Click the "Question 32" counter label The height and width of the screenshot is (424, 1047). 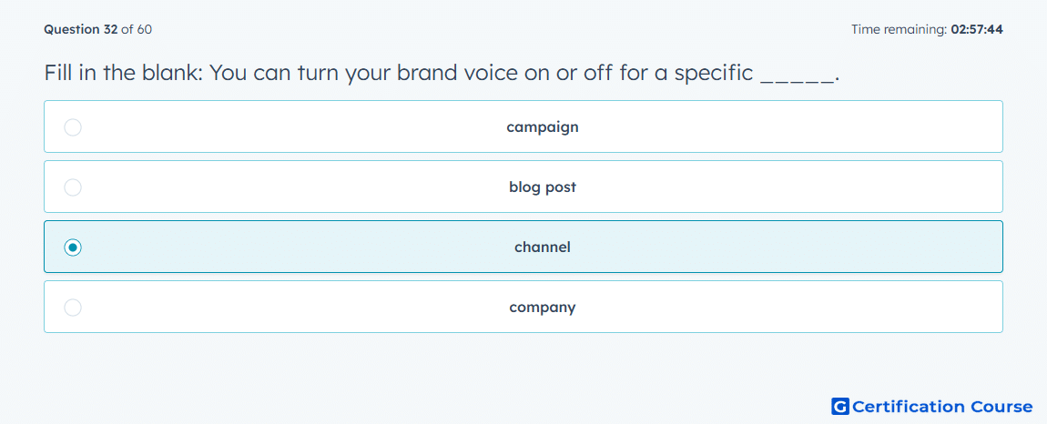(81, 29)
